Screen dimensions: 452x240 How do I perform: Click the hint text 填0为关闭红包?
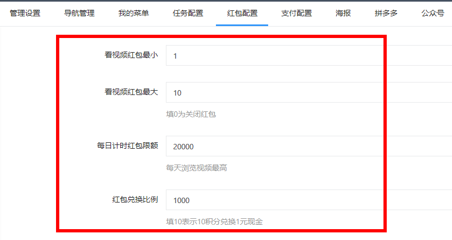[191, 114]
